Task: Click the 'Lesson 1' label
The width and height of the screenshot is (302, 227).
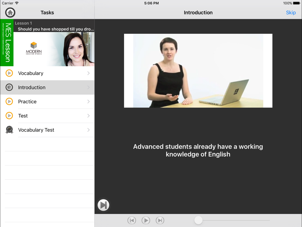Action: 23,23
